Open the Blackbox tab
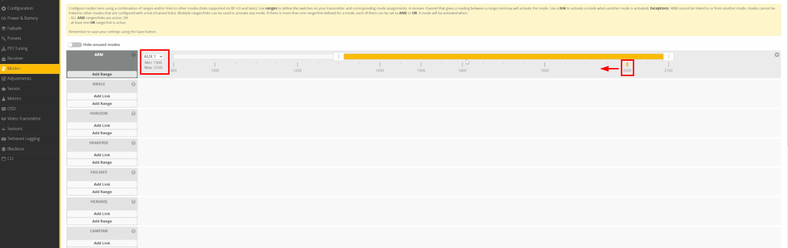Image resolution: width=788 pixels, height=248 pixels. click(15, 149)
